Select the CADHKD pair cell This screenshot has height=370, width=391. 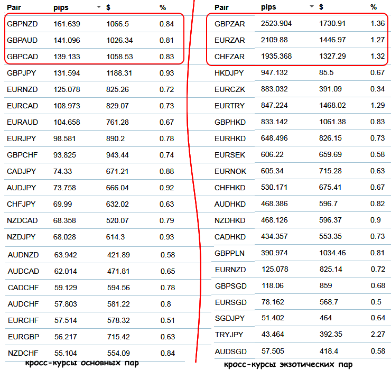(x=230, y=237)
